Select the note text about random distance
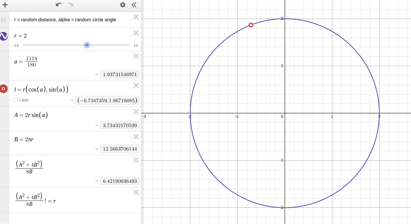This screenshot has height=224, width=411. (65, 20)
